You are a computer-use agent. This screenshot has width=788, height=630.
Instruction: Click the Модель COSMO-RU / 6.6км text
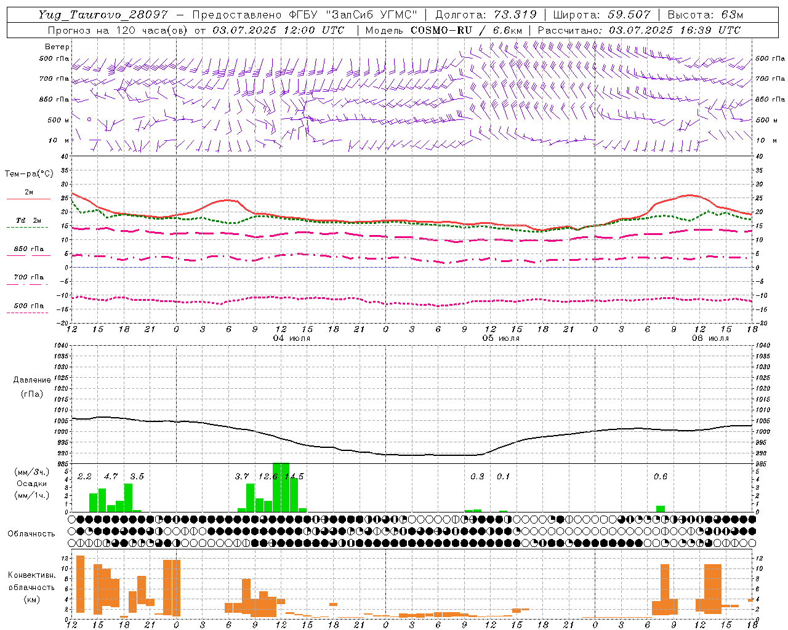pos(444,30)
